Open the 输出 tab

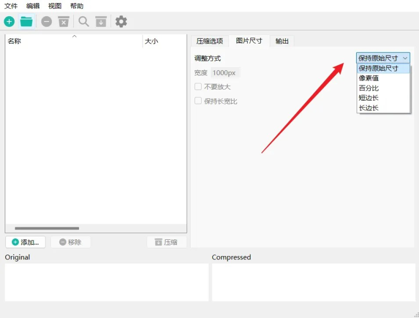(x=282, y=41)
